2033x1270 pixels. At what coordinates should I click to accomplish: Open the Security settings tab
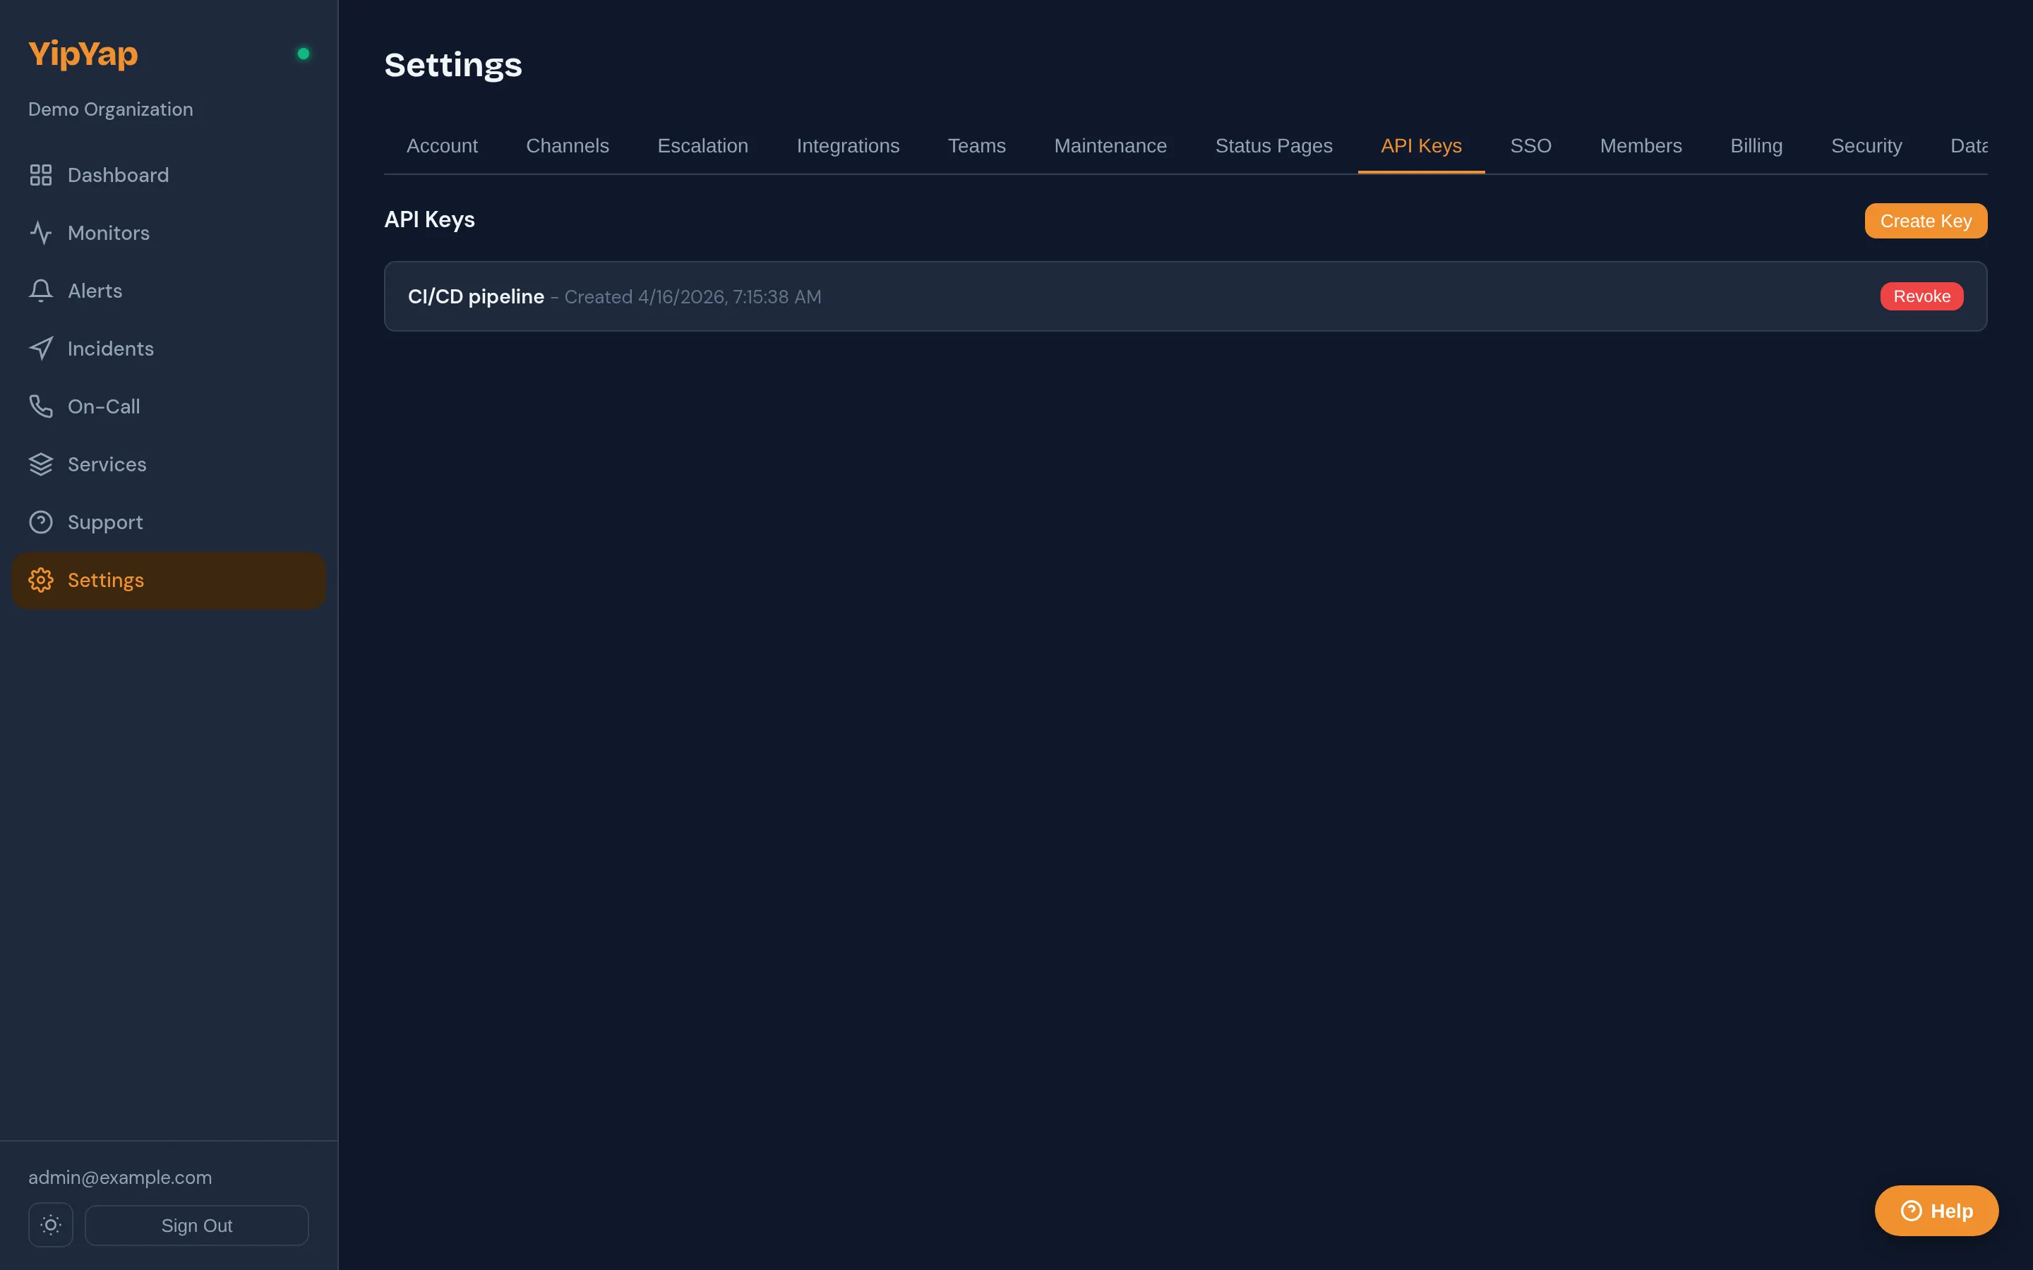coord(1866,145)
